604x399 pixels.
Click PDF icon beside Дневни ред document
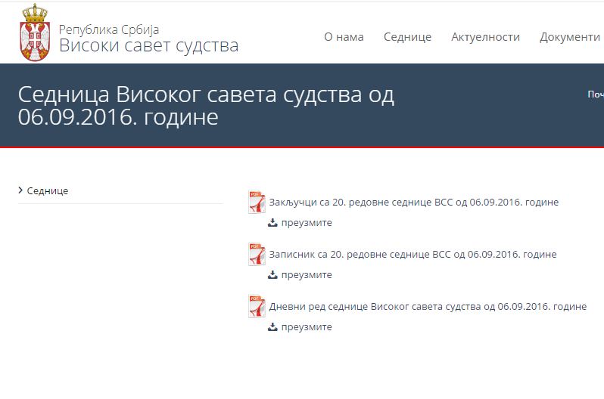[257, 307]
